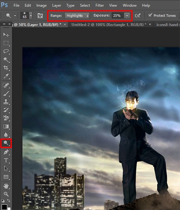This screenshot has height=210, width=180.
Task: Toggle the airbrush build-up option
Action: 138,15
